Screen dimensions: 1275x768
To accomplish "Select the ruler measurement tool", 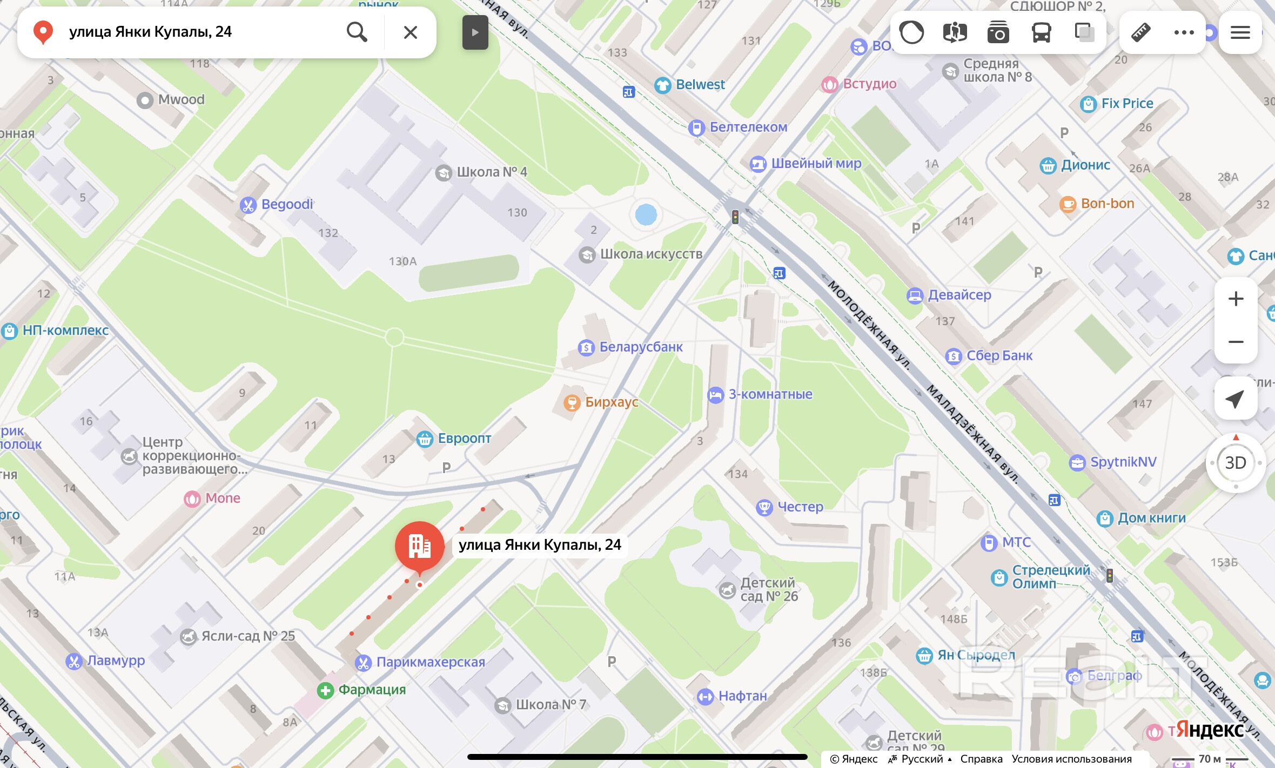I will tap(1140, 32).
